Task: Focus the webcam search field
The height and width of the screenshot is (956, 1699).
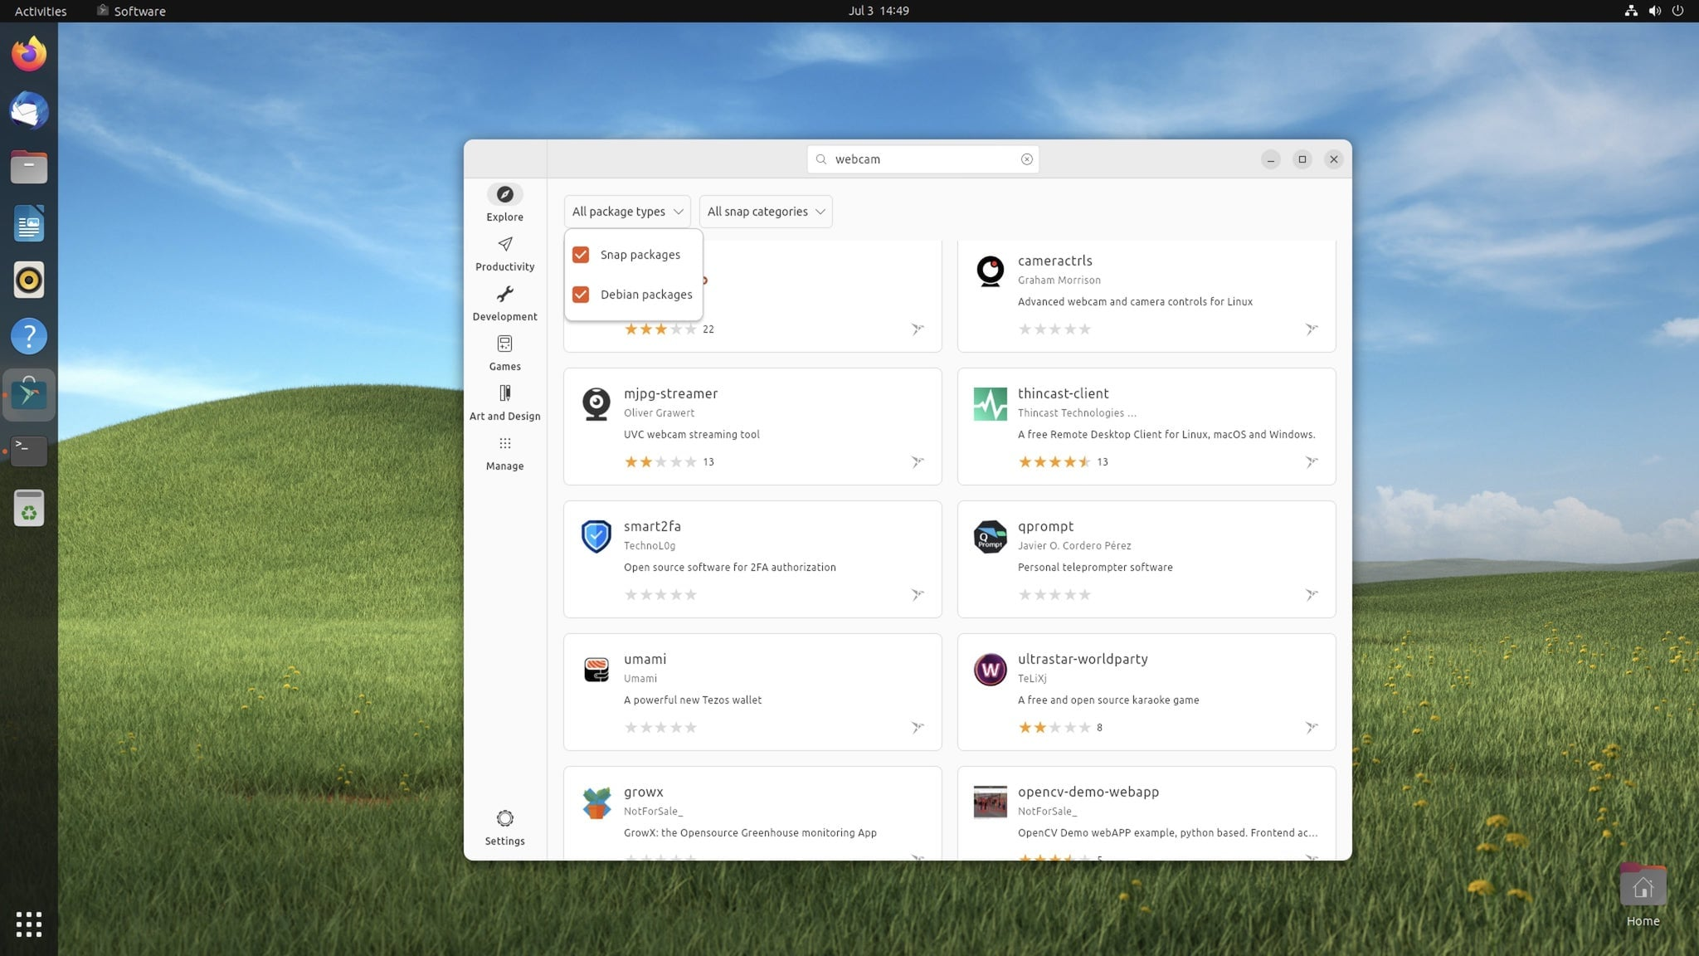Action: [923, 159]
